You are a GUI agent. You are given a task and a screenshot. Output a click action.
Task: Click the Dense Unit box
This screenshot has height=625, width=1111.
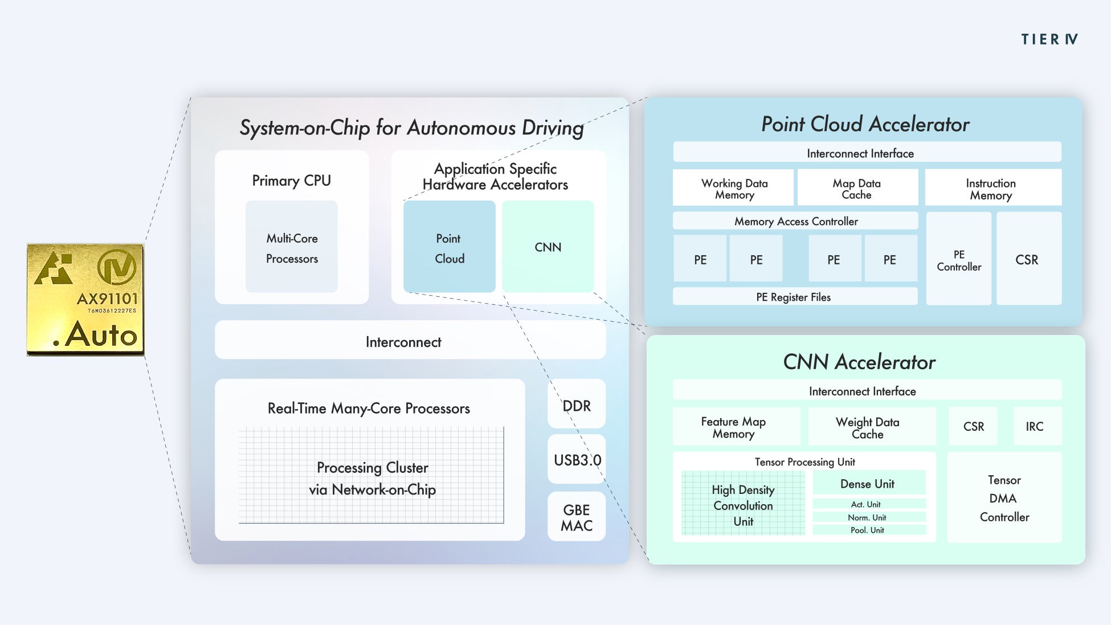click(868, 484)
